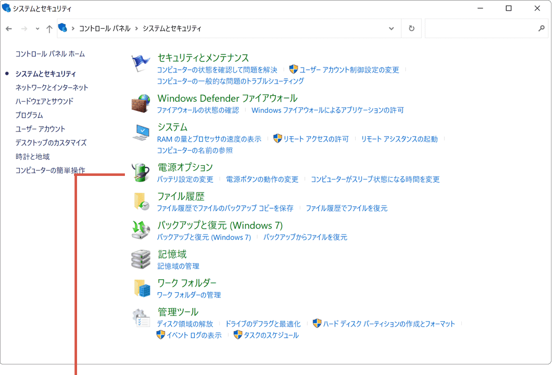Click the Windows Defender firewall brick wall icon
Image resolution: width=554 pixels, height=375 pixels.
coord(141,103)
